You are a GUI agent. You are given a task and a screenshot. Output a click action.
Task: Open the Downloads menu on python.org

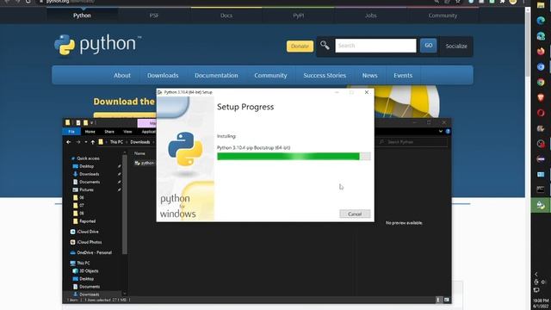(x=163, y=75)
